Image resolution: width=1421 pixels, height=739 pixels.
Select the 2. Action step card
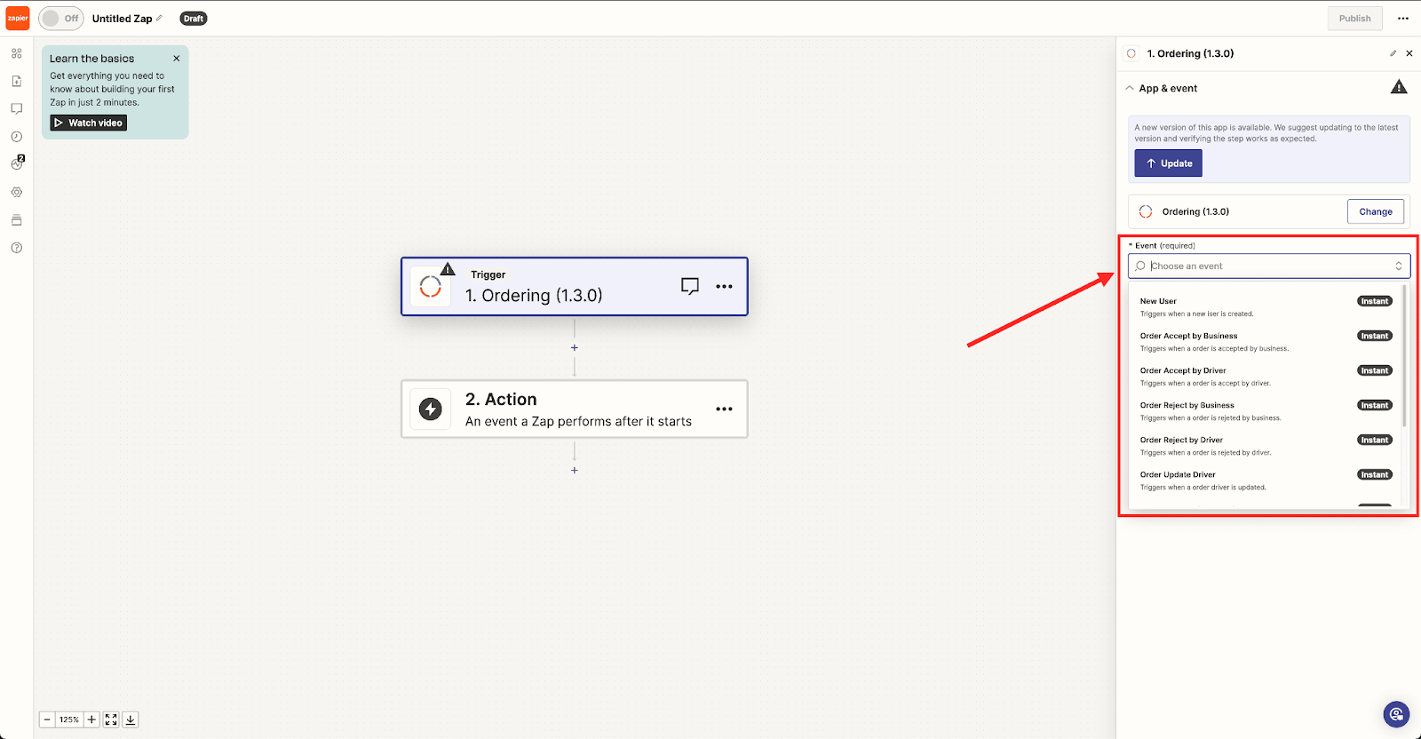click(x=575, y=409)
